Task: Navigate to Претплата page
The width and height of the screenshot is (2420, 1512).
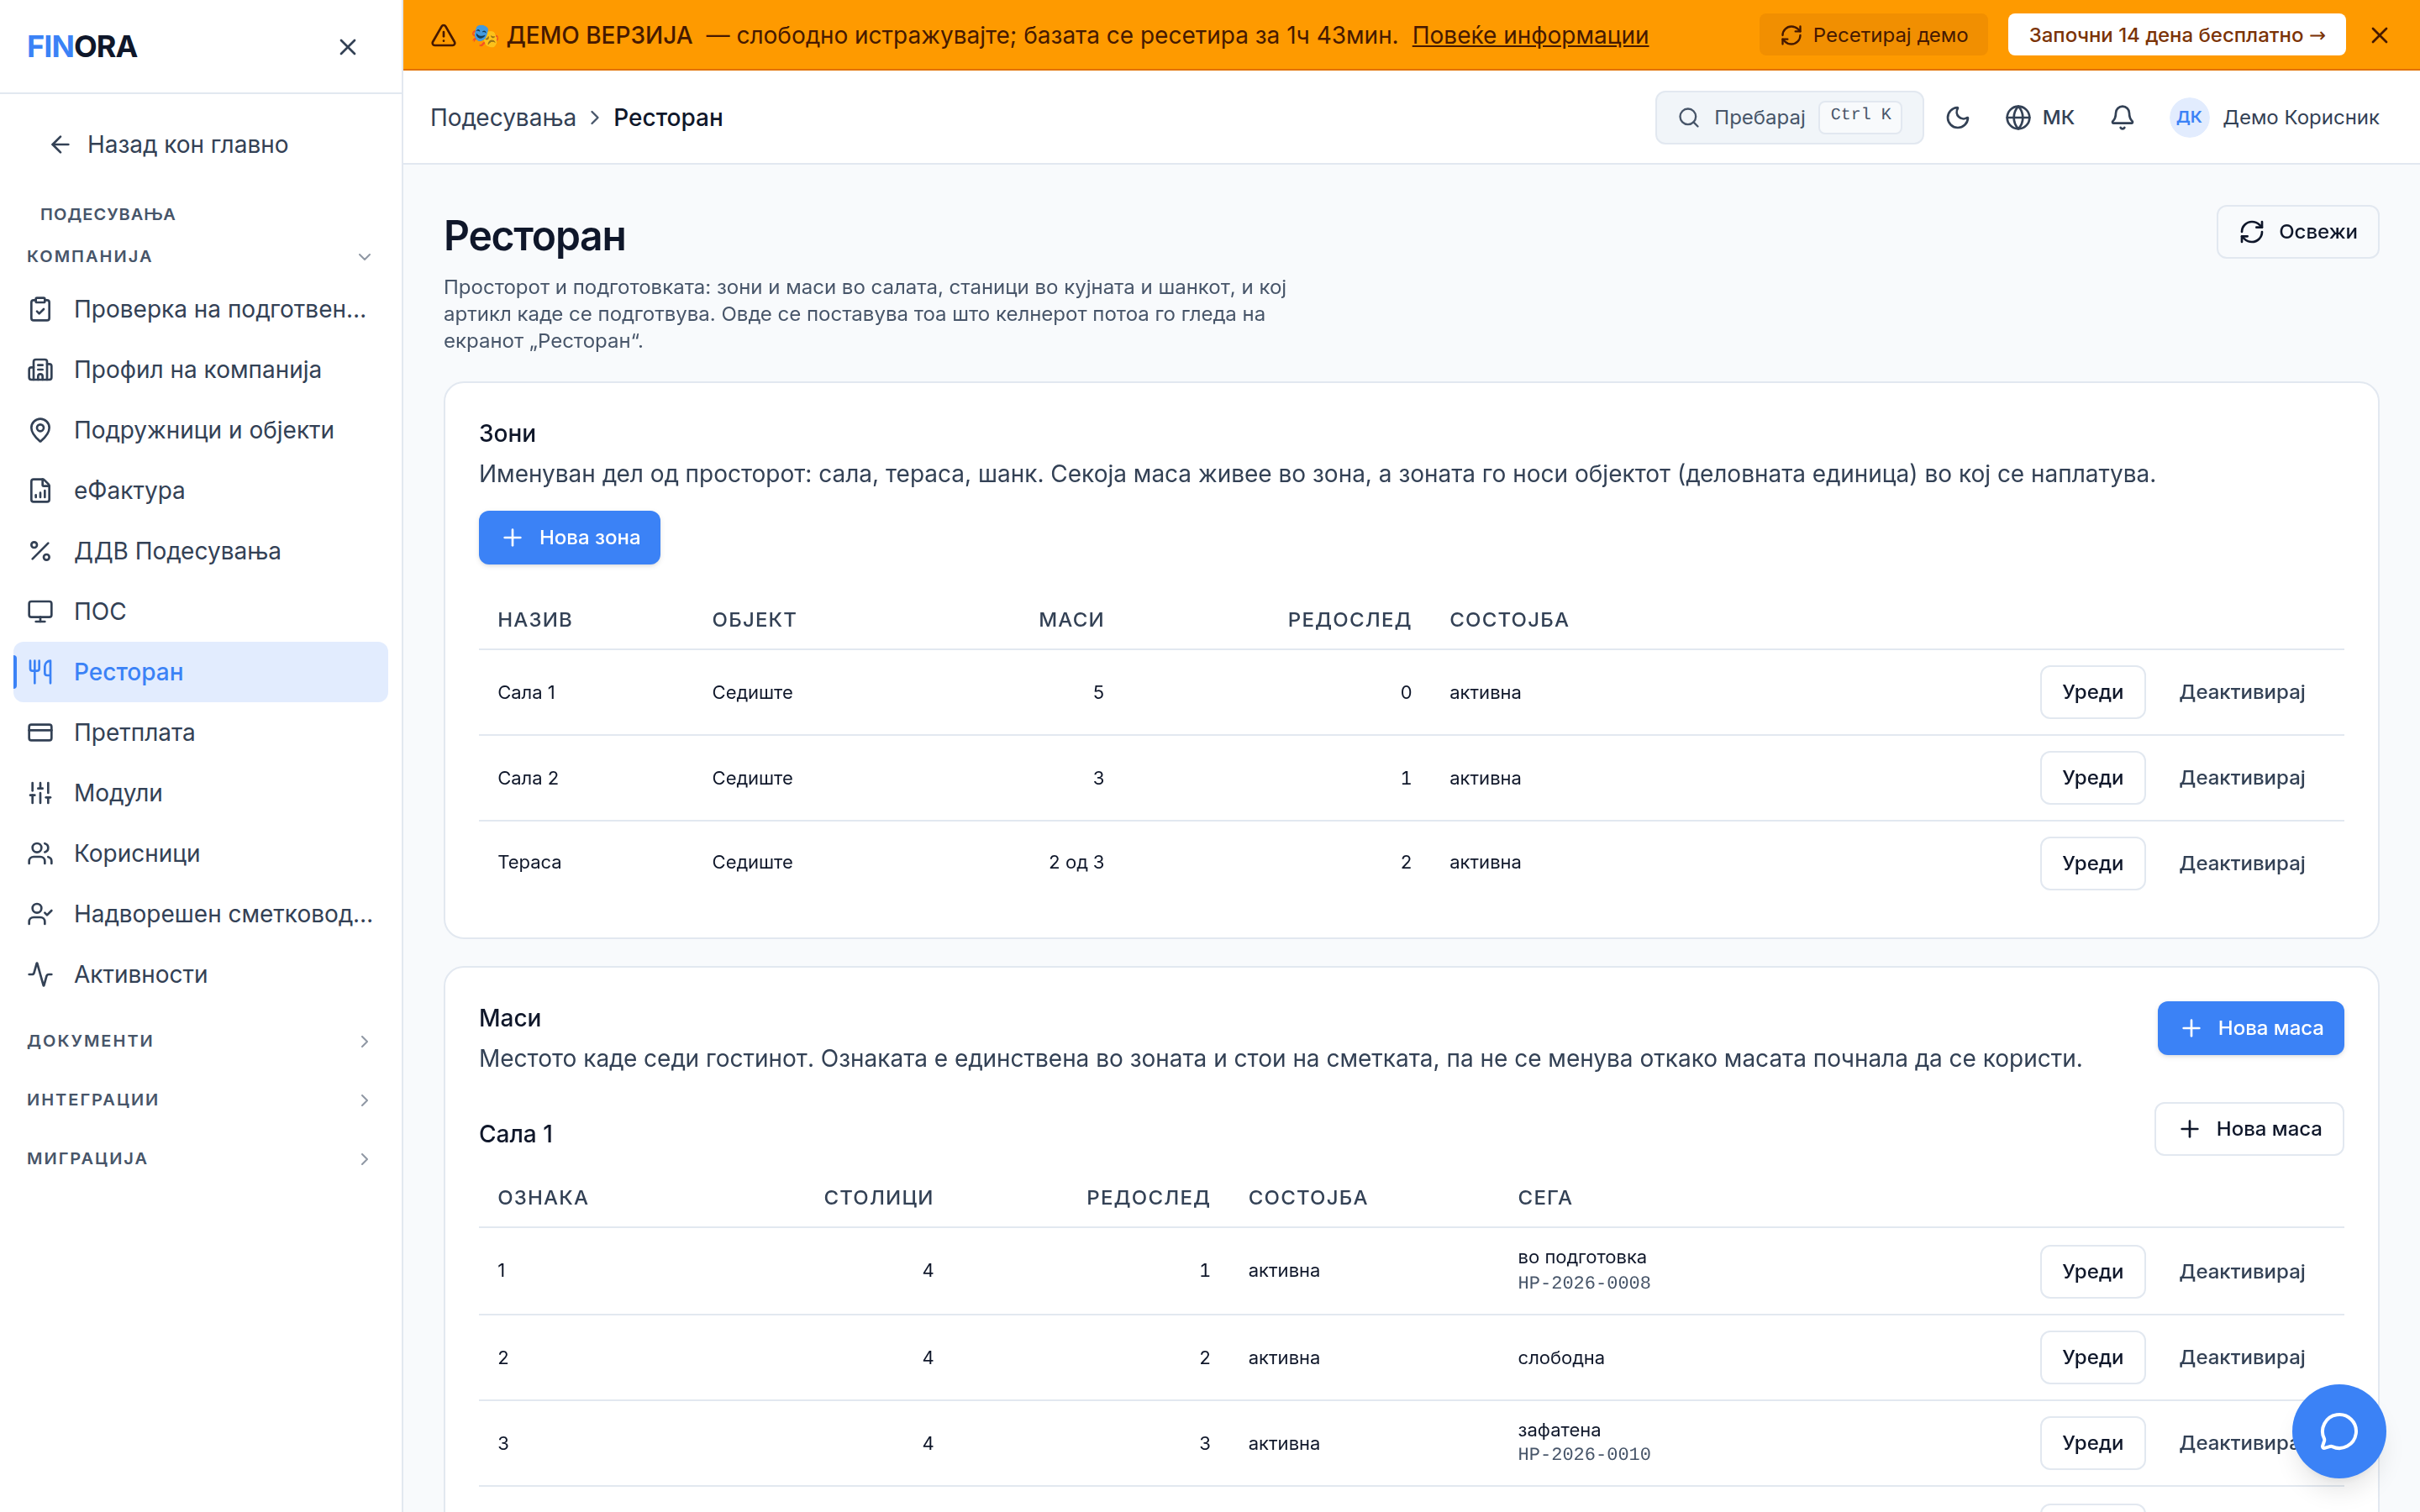Action: (200, 733)
